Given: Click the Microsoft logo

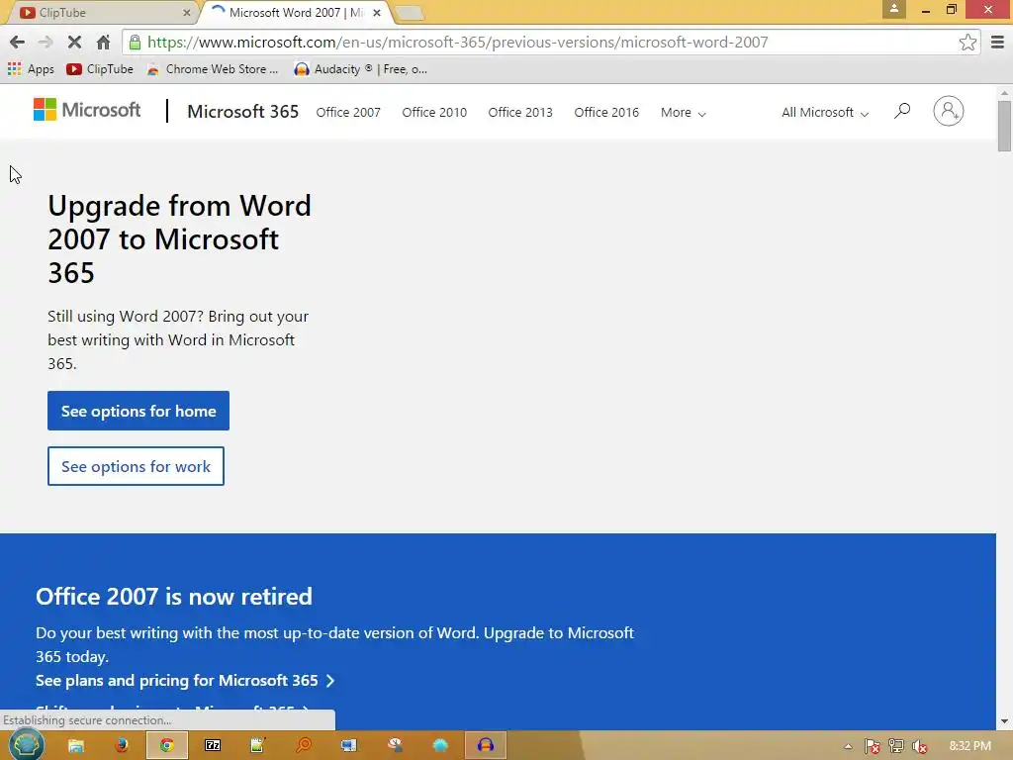Looking at the screenshot, I should pos(87,110).
